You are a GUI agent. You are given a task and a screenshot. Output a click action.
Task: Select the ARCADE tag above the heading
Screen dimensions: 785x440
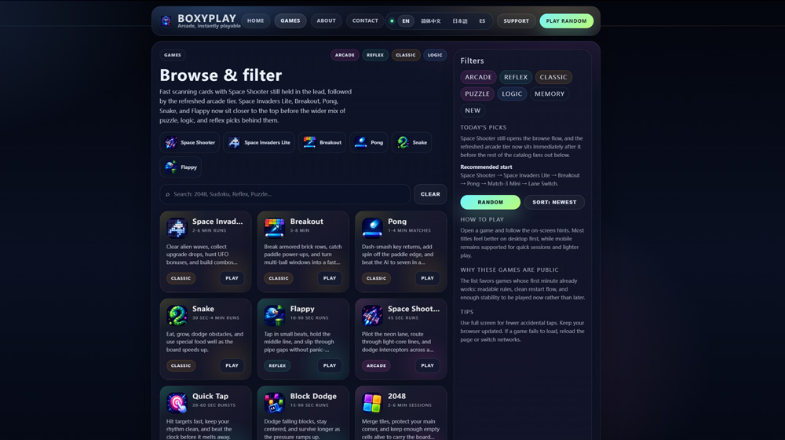point(345,55)
